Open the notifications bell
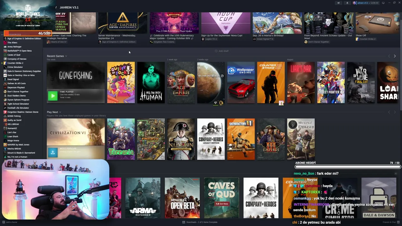This screenshot has height=226, width=402. coord(347,3)
